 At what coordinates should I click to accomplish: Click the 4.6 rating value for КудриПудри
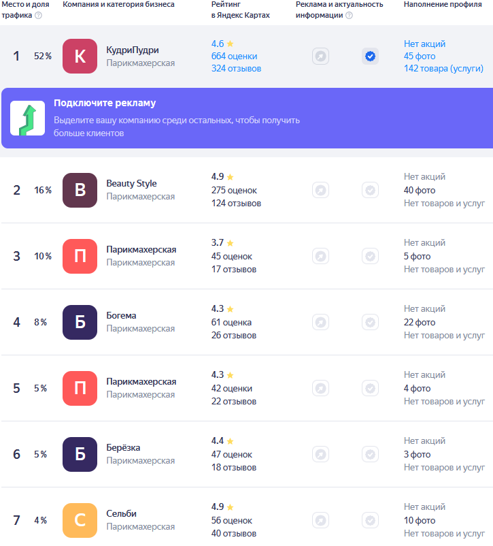point(218,44)
